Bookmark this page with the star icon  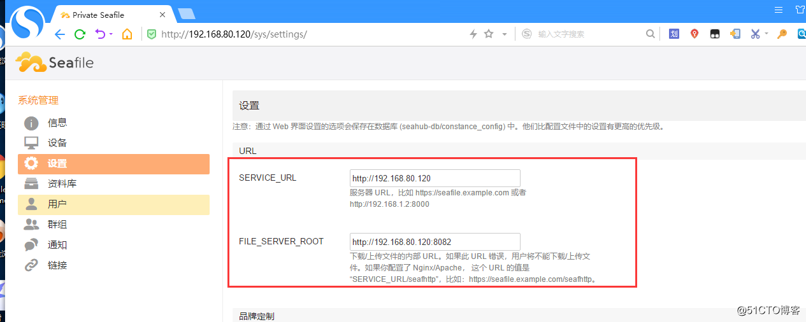pos(489,34)
